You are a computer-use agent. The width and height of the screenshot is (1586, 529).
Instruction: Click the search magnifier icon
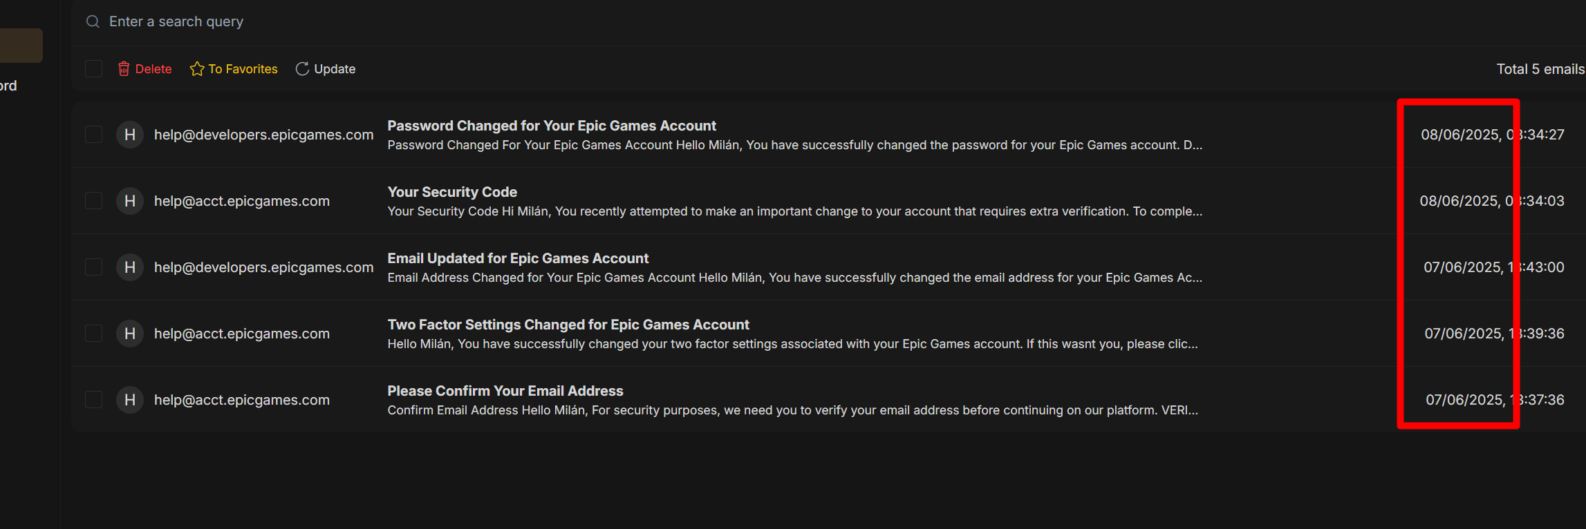(x=93, y=21)
